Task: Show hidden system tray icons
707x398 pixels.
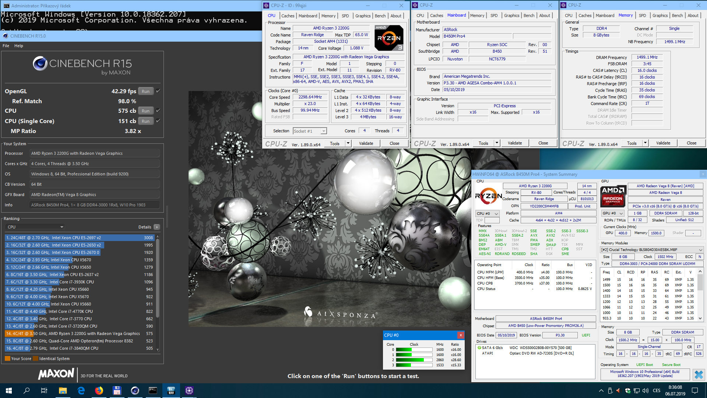Action: click(601, 391)
